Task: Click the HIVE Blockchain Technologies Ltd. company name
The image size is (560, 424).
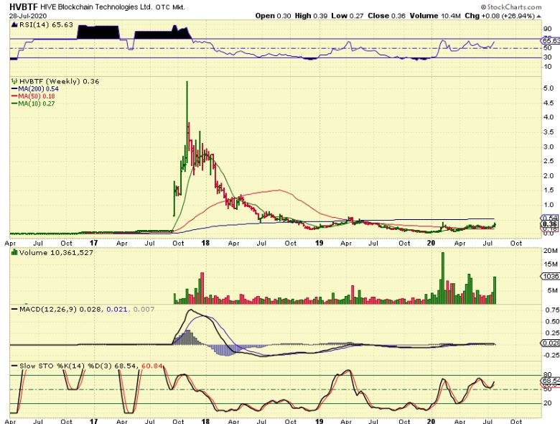Action: (x=96, y=6)
